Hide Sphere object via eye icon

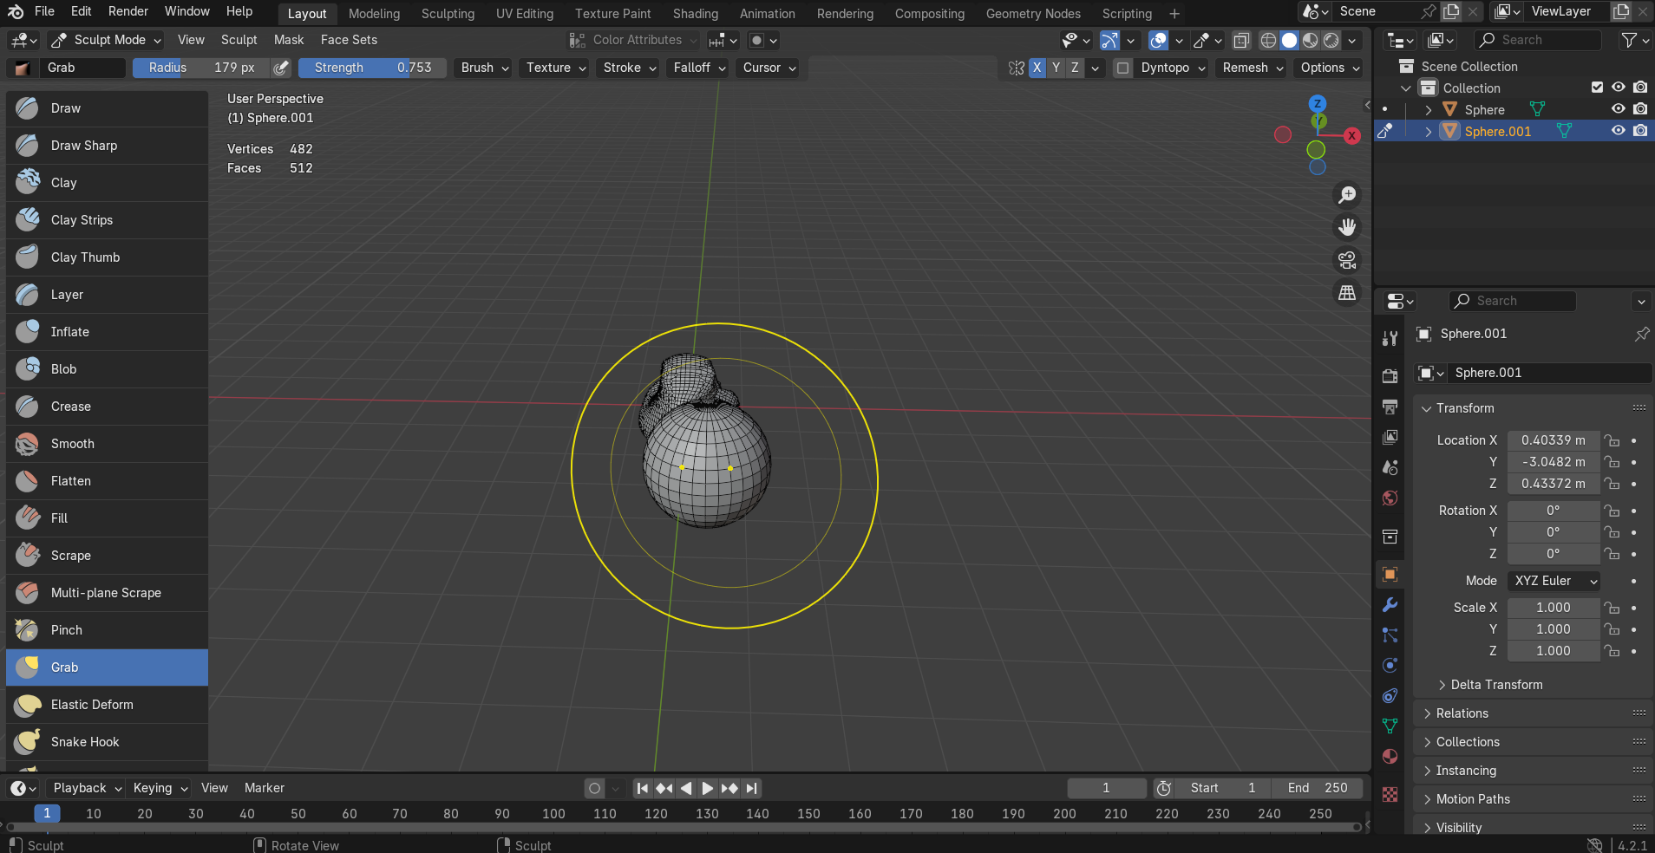point(1619,108)
